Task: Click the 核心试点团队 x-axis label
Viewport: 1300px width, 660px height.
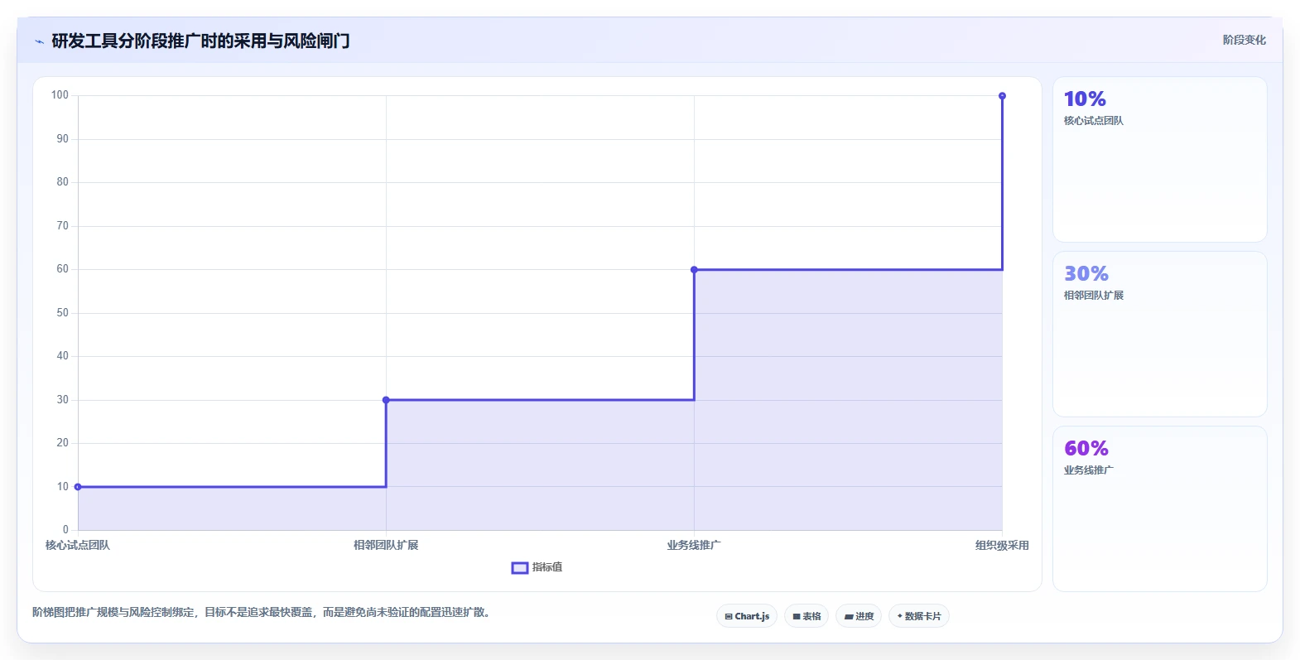Action: pos(78,545)
